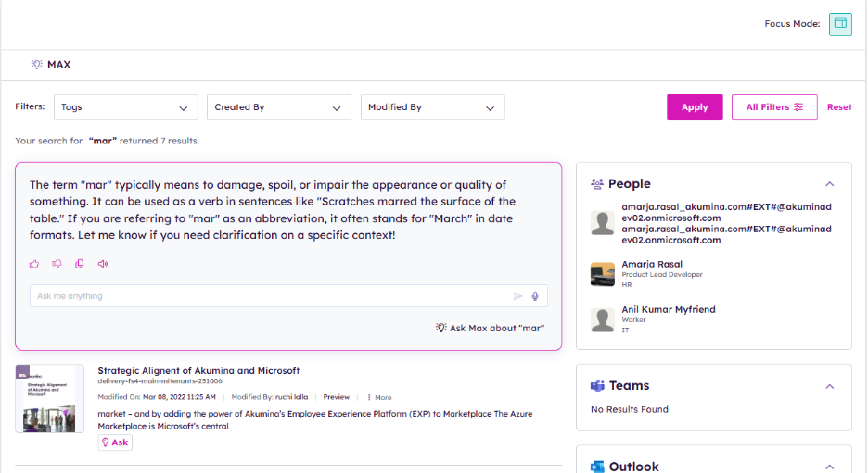
Task: Open the Tags filter dropdown
Action: click(x=125, y=107)
